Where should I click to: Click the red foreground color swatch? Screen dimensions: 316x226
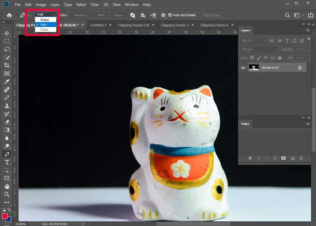[x=5, y=216]
